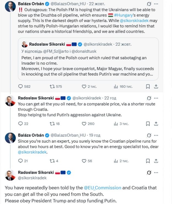View analytics showing 160 тис. views

click(x=116, y=86)
